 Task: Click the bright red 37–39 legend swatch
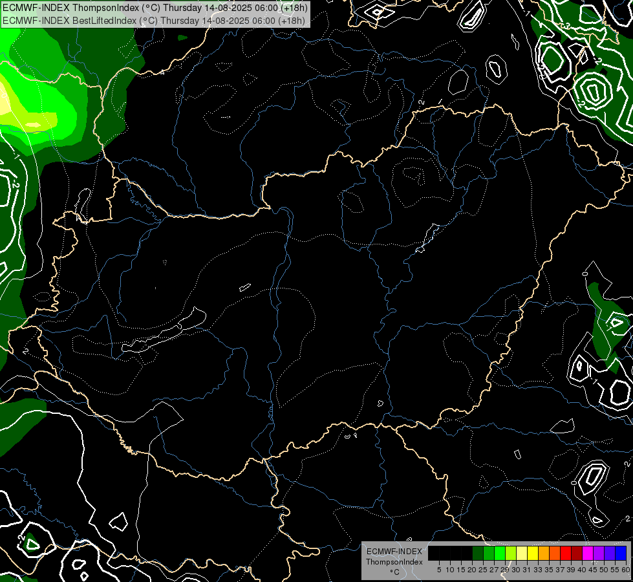[x=566, y=553]
